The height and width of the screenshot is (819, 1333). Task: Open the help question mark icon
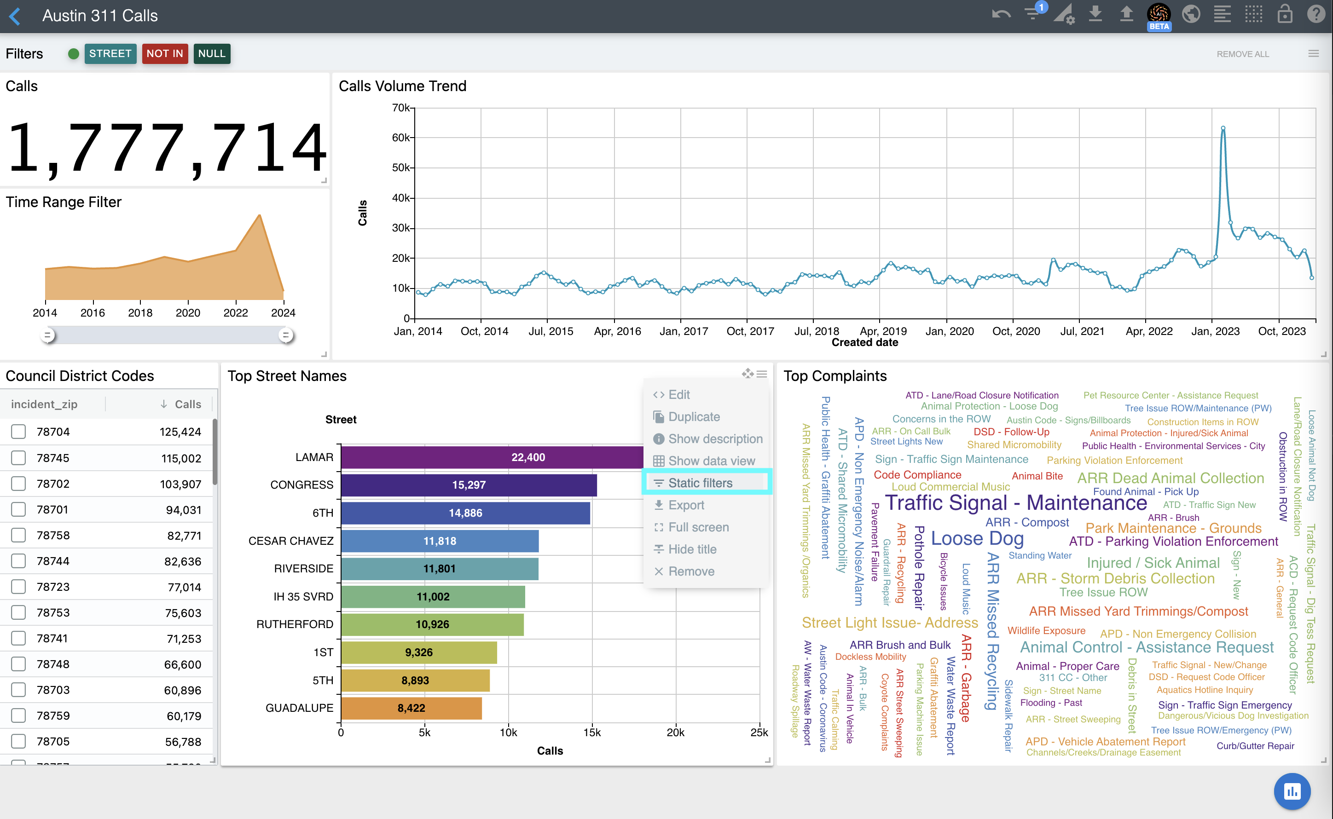point(1316,14)
